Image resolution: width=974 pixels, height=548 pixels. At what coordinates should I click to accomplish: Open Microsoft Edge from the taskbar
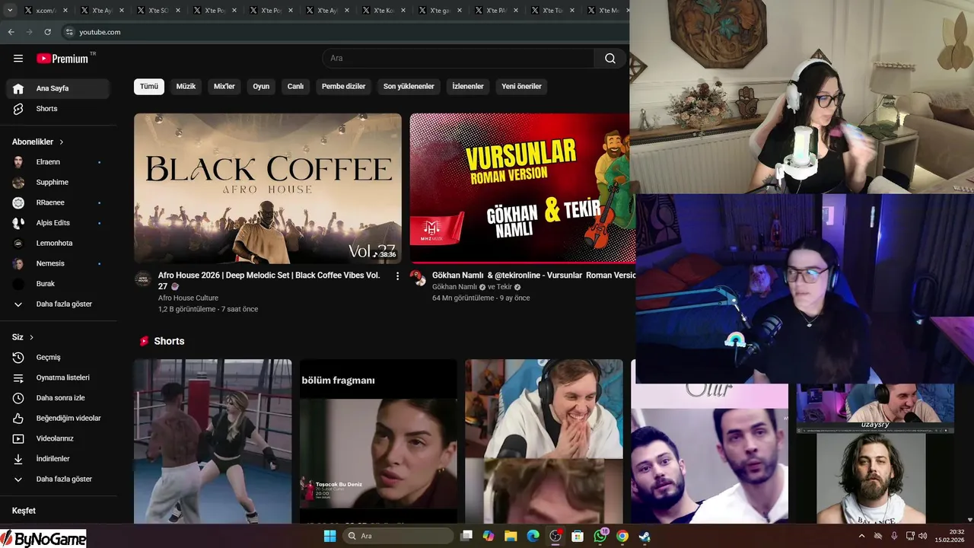click(533, 536)
